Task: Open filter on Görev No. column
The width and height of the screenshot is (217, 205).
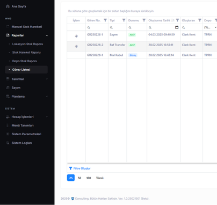Action: (105, 20)
